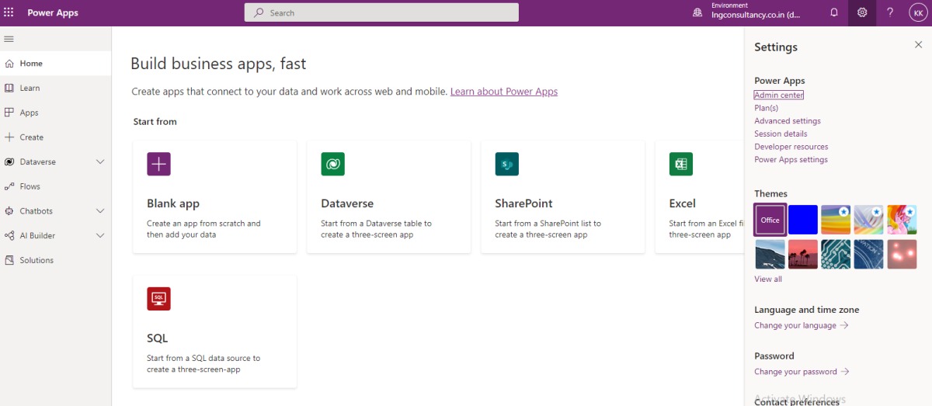Viewport: 932px width, 406px height.
Task: Open Advanced settings link
Action: pyautogui.click(x=788, y=121)
